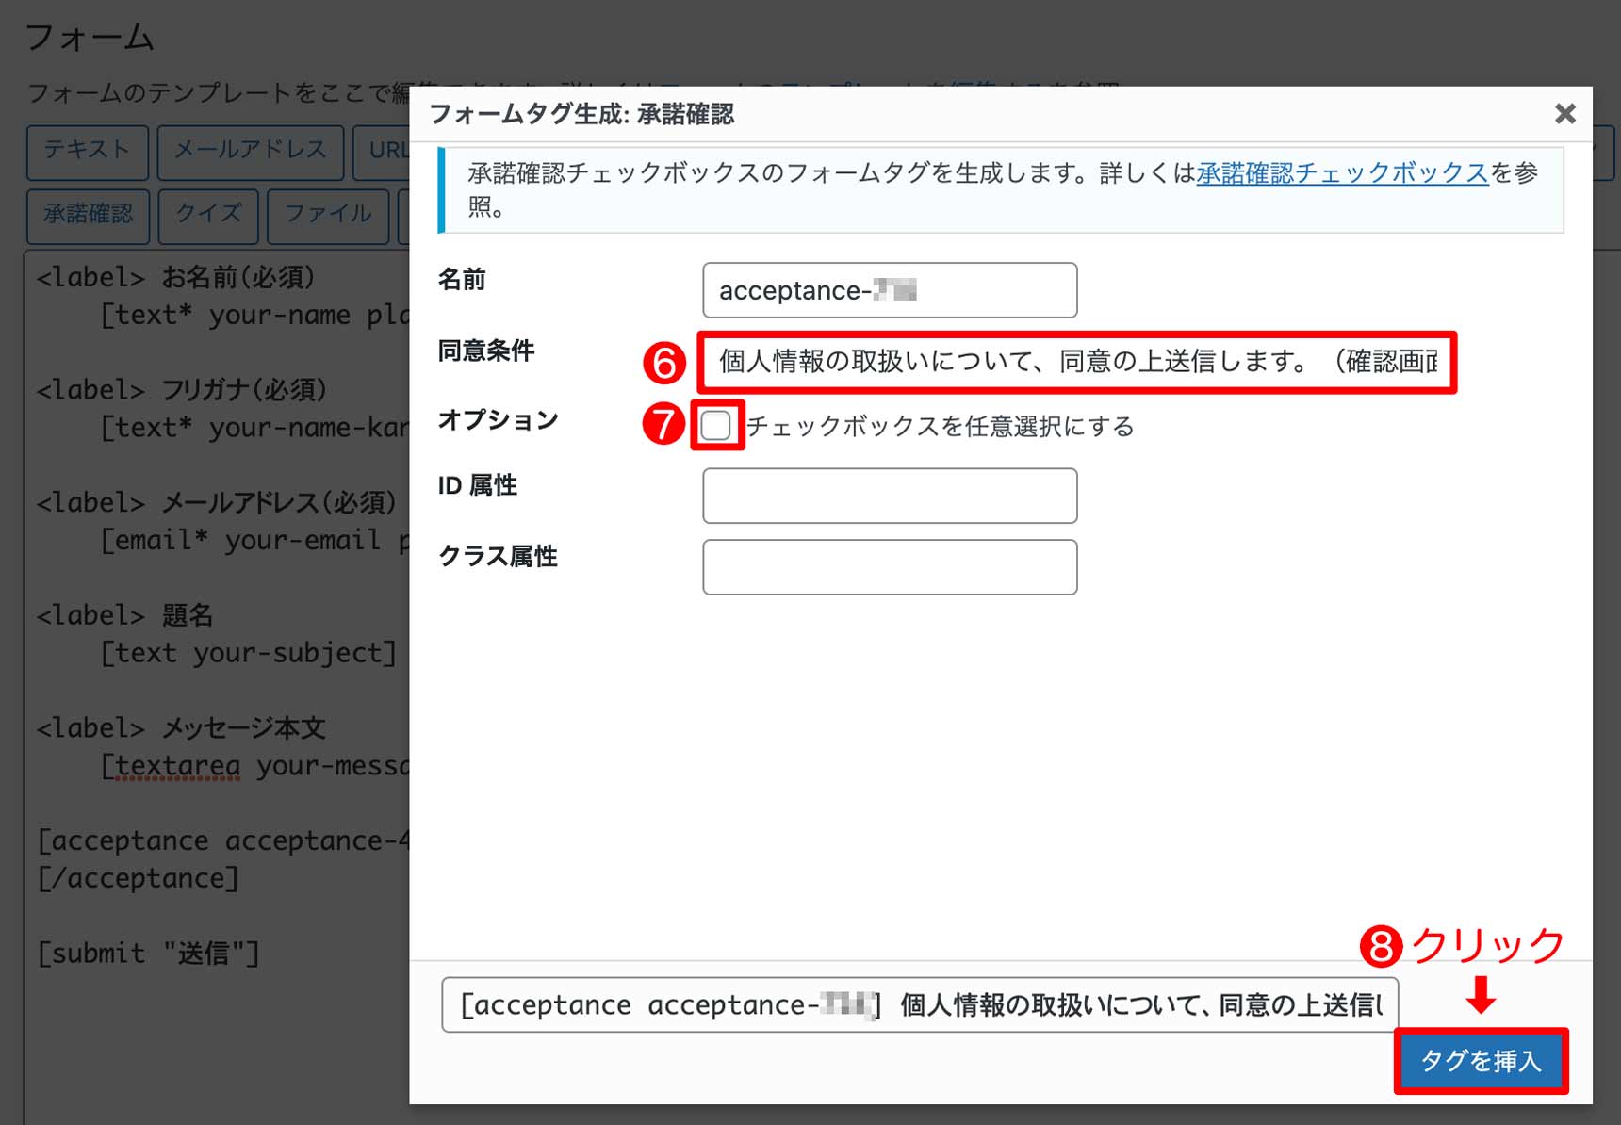Click the <label> メールアドレス(必須) line in editor
Screen dimensions: 1621x1125
tap(216, 503)
